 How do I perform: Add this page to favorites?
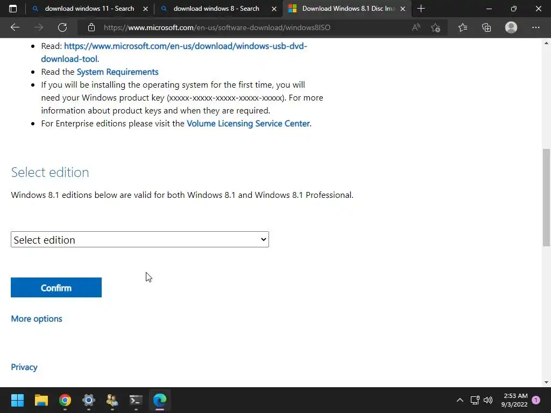(x=436, y=27)
